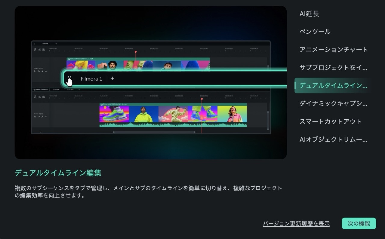Open the AIオブジェクトリムー... feature item
Screen dimensions: 385x239
tap(333, 139)
